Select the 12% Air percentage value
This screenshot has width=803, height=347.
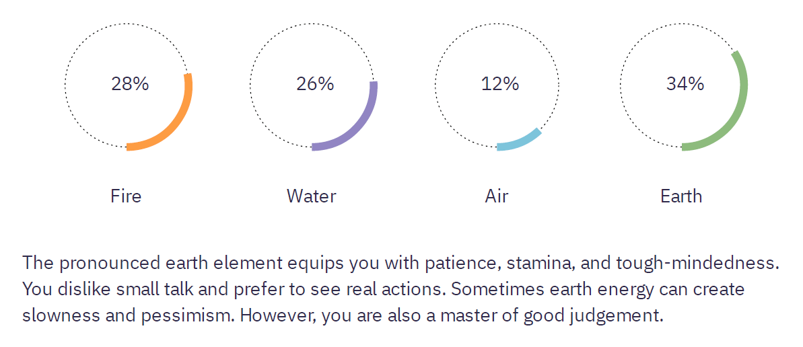click(500, 84)
